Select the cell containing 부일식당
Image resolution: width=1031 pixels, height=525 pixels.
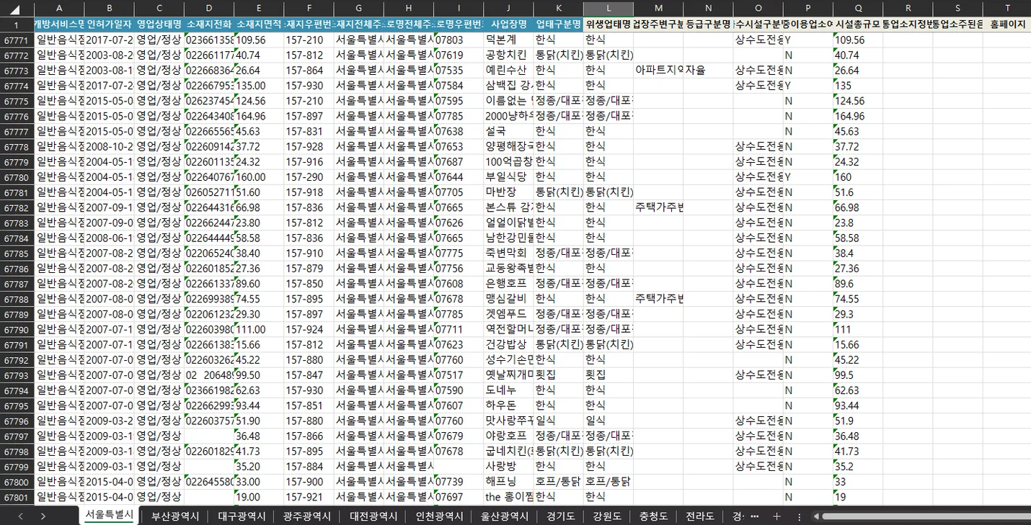point(509,176)
